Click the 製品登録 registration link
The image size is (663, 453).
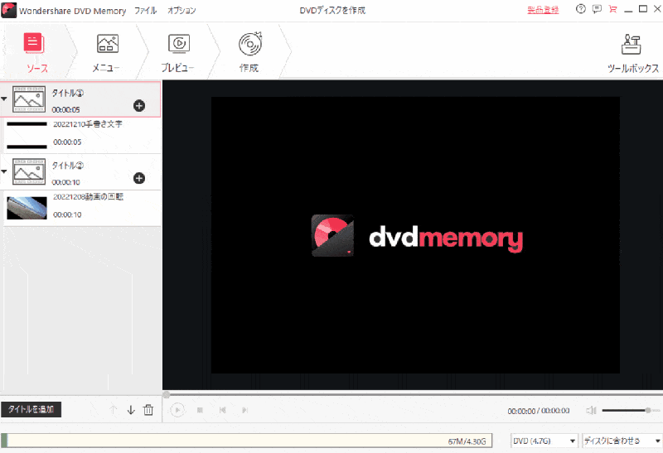pyautogui.click(x=543, y=10)
